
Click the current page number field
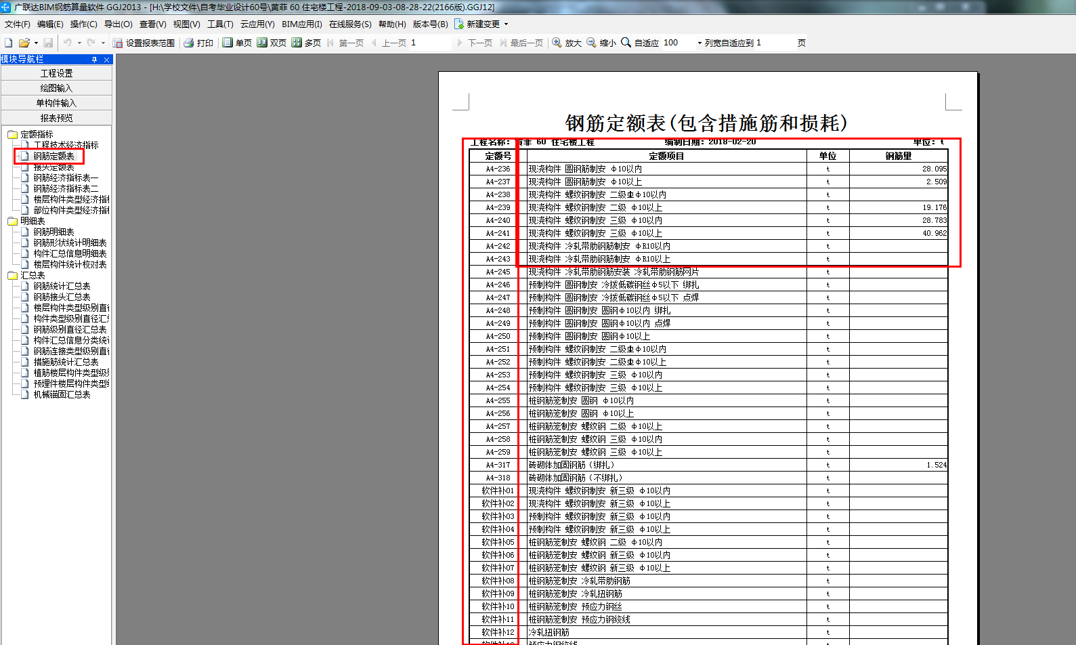point(429,43)
